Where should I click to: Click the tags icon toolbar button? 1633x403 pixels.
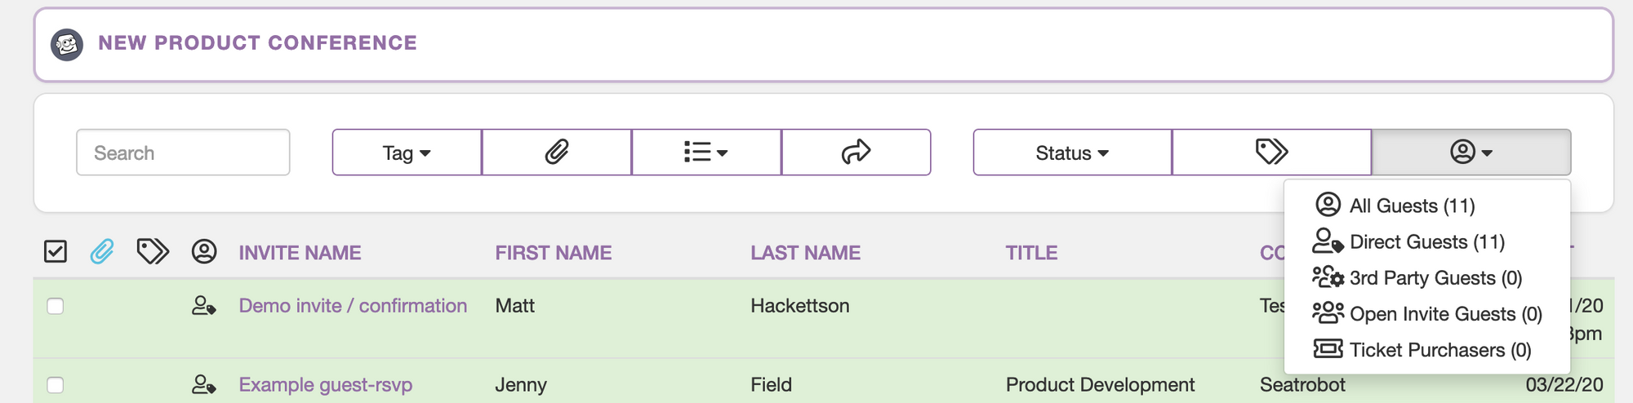coord(1271,152)
